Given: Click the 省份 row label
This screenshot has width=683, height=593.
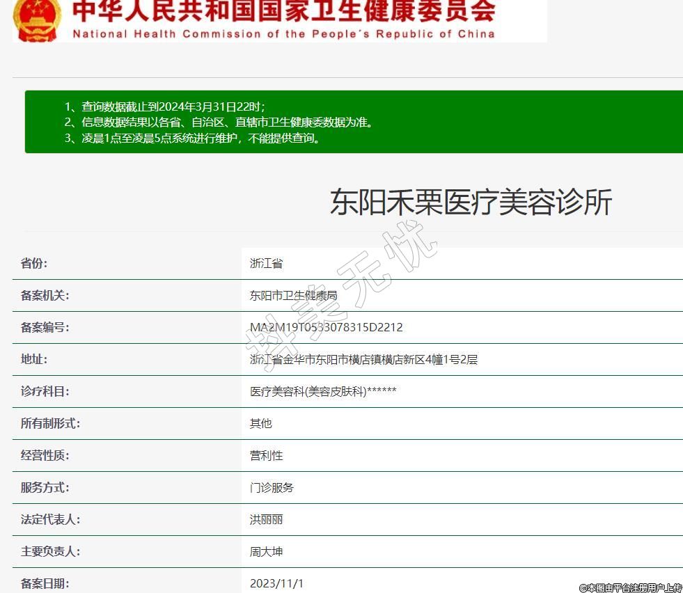Looking at the screenshot, I should pyautogui.click(x=34, y=263).
